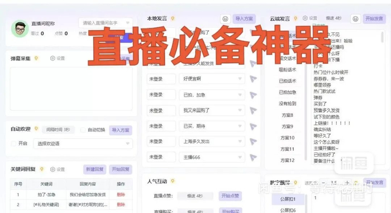The image size is (391, 213).
Task: Click inside the 弹幕采集 text area
Action: pyautogui.click(x=71, y=89)
